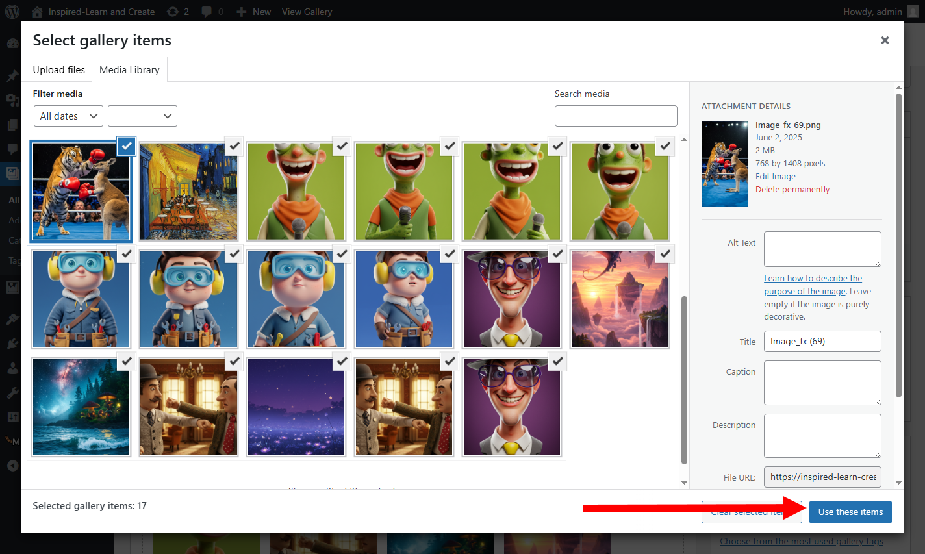Open the WordPress logo menu

(12, 11)
